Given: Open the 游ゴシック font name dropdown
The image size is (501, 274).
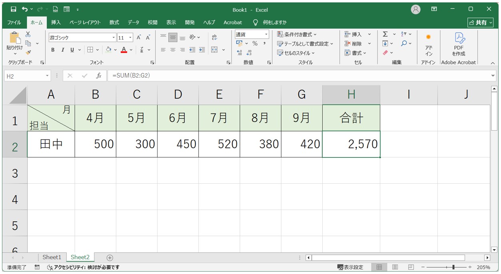Looking at the screenshot, I should pyautogui.click(x=114, y=38).
